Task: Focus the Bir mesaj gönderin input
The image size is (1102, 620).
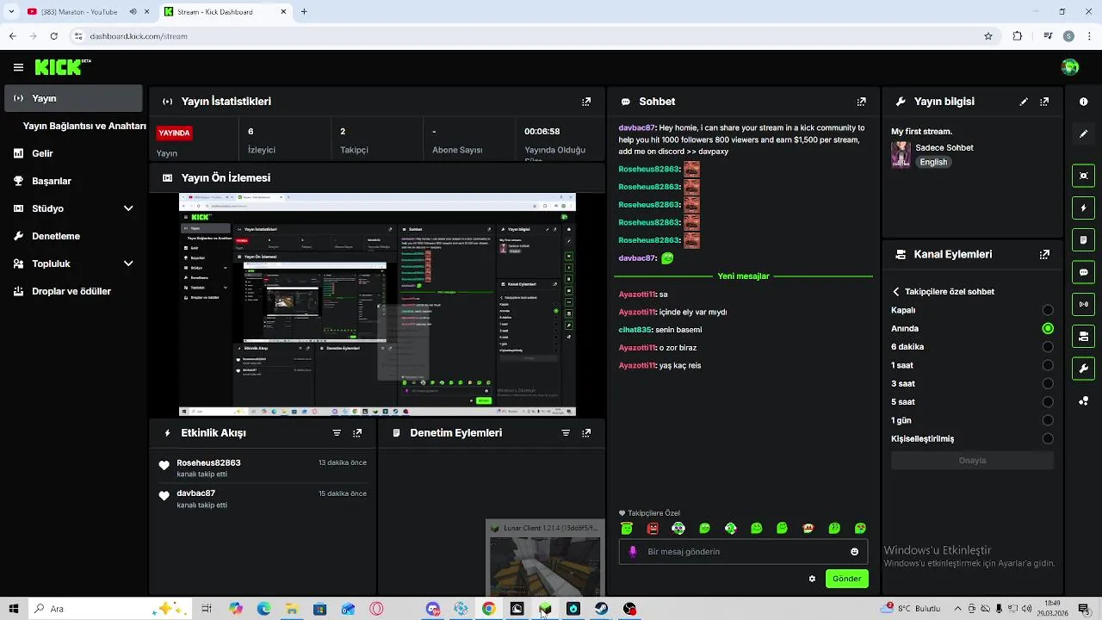Action: point(745,552)
